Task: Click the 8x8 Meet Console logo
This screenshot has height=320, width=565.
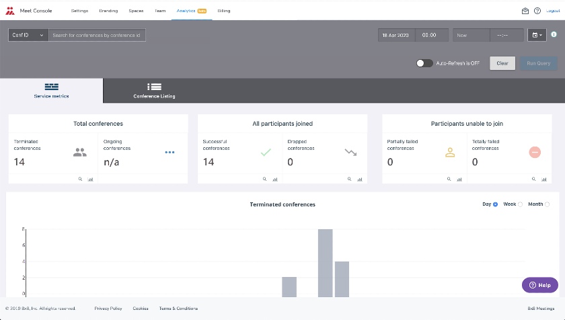Action: click(x=10, y=11)
